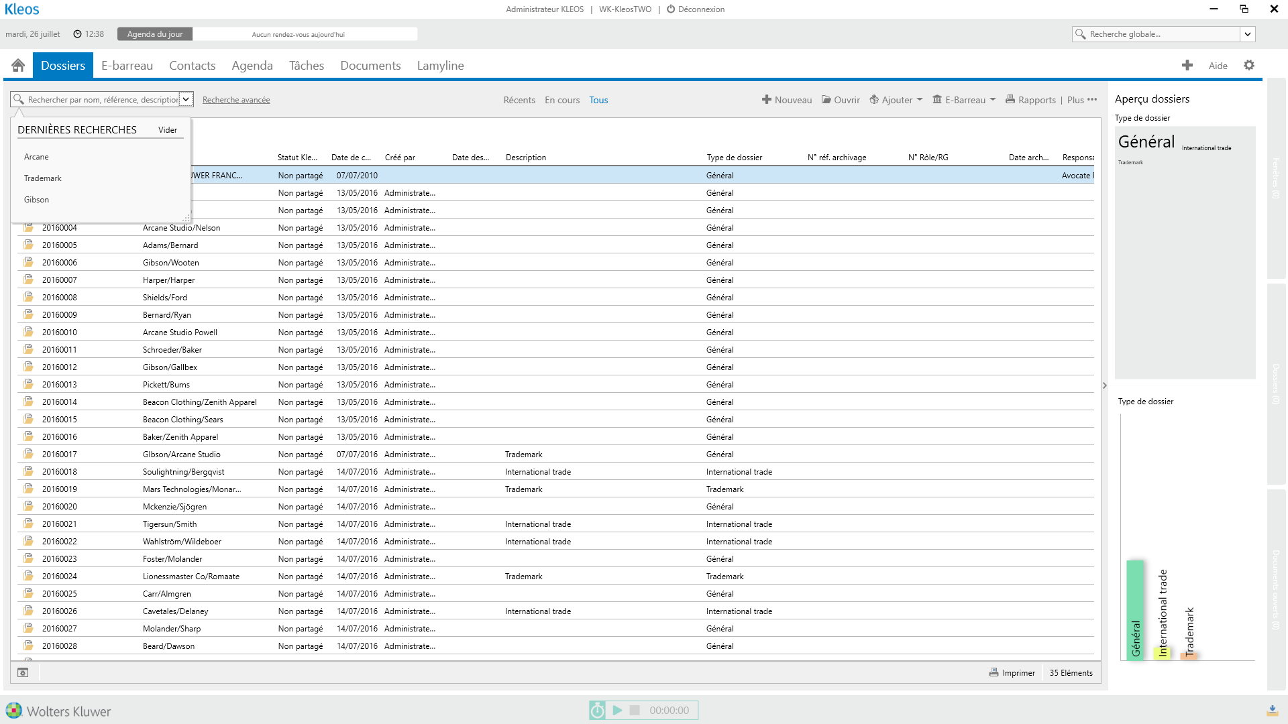The width and height of the screenshot is (1288, 724).
Task: Click the plus icon next to Aide
Action: [x=1187, y=65]
